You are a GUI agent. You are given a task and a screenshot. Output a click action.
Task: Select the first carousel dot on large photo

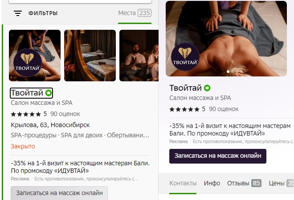228,72
